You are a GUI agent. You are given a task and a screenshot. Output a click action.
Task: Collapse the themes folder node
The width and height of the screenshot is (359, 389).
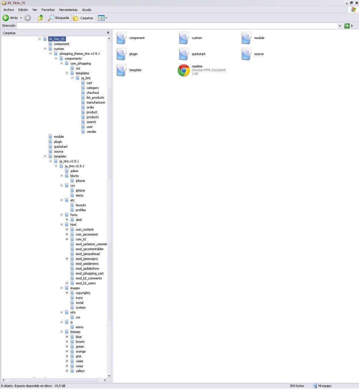[x=61, y=332]
